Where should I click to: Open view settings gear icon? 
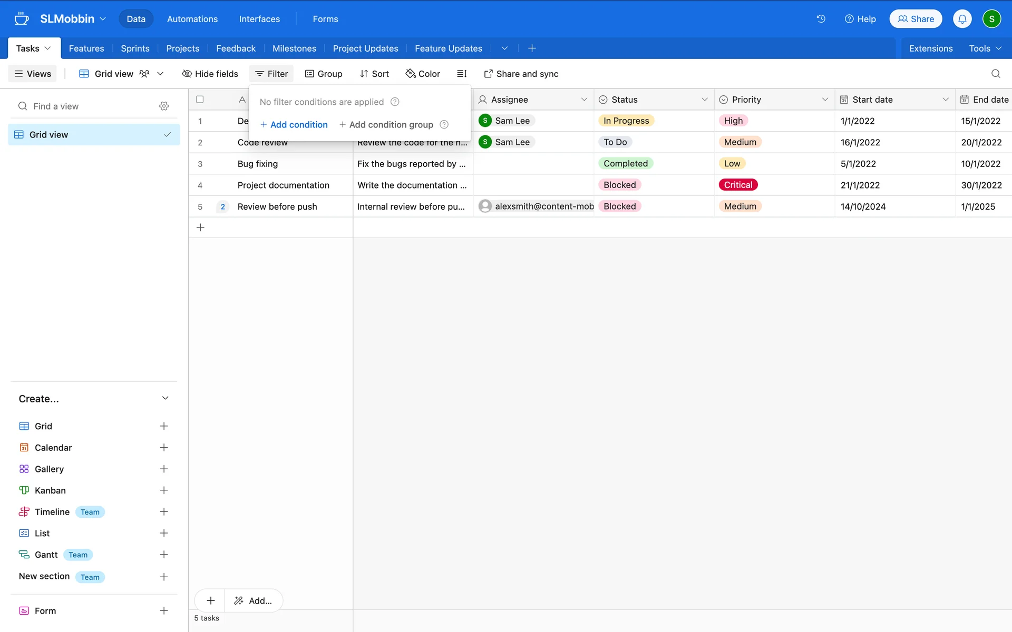click(164, 106)
